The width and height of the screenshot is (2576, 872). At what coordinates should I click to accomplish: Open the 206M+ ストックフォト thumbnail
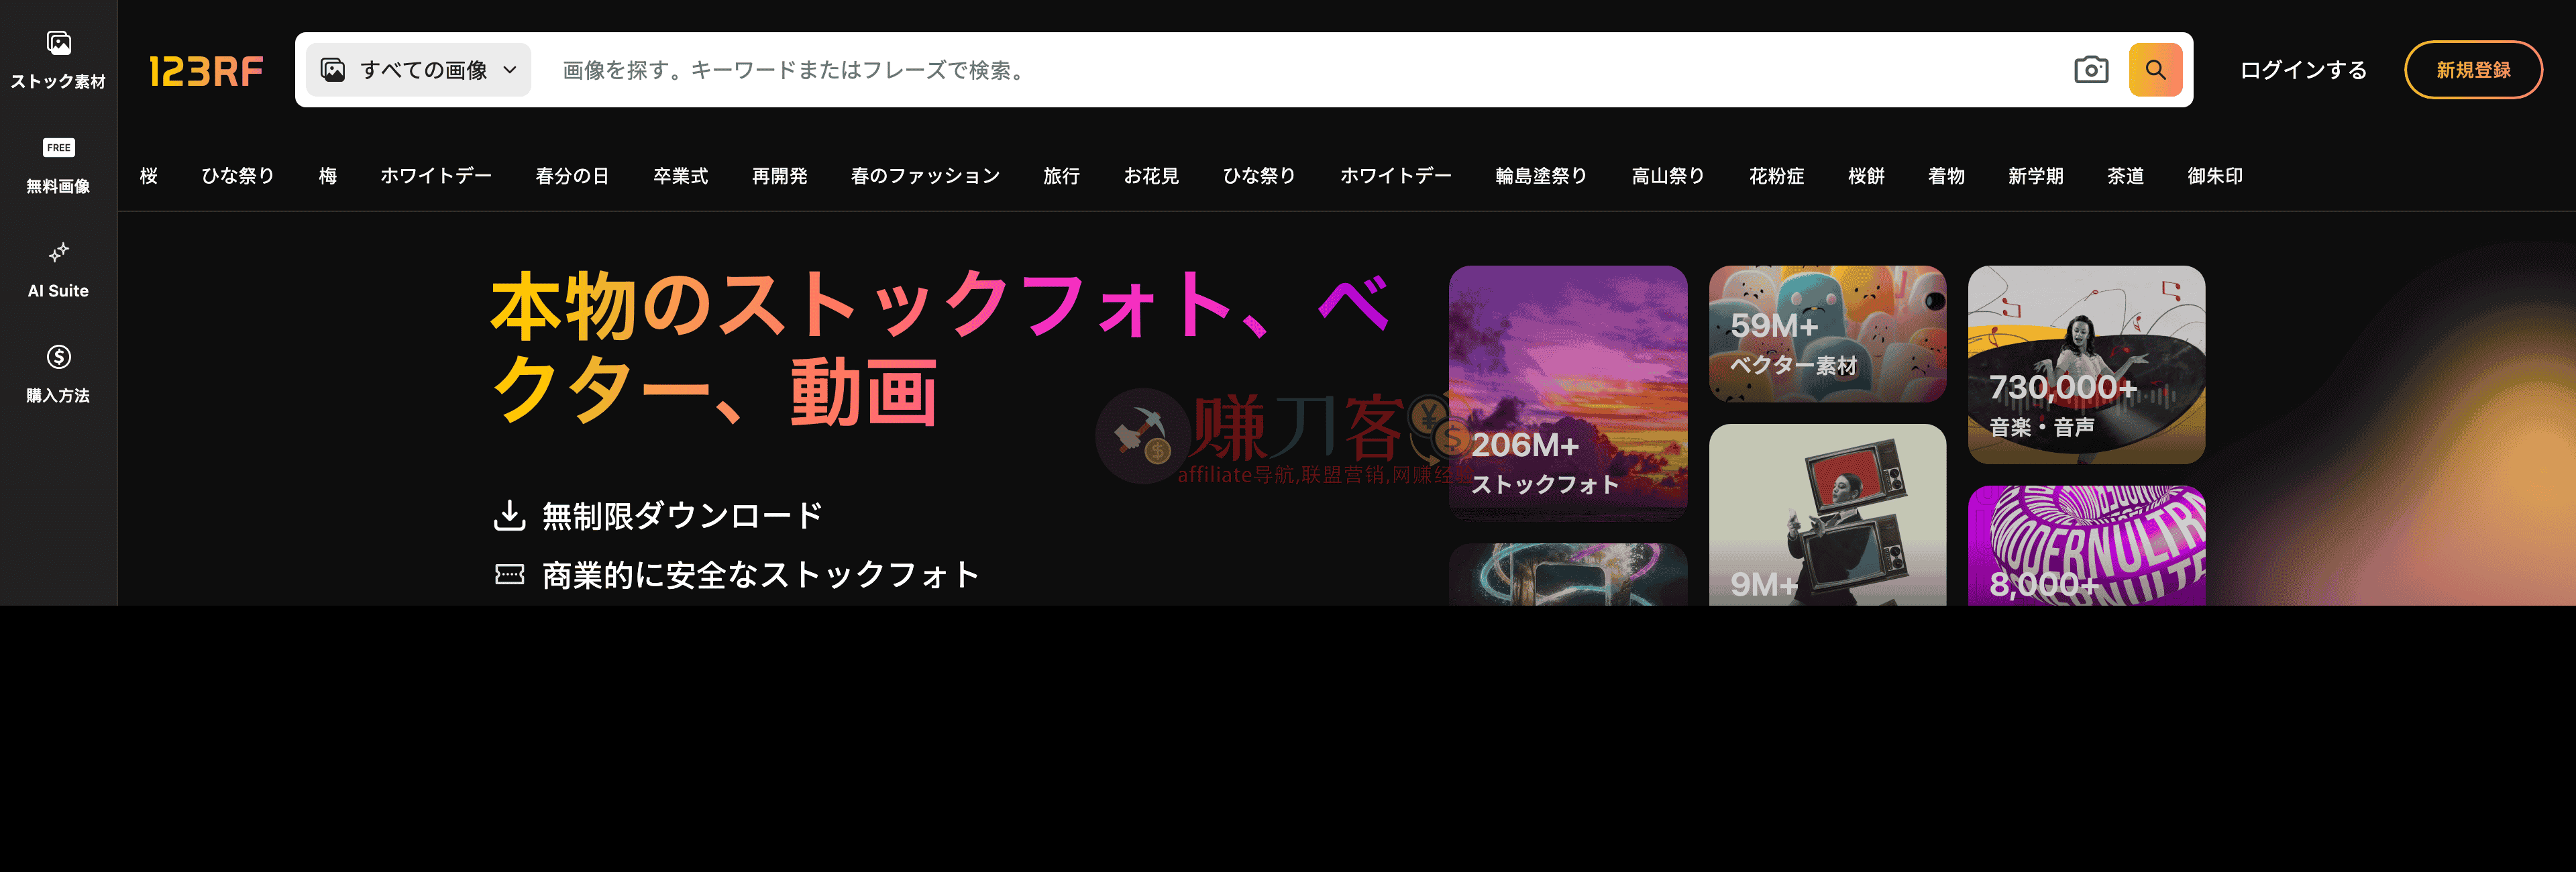coord(1567,392)
